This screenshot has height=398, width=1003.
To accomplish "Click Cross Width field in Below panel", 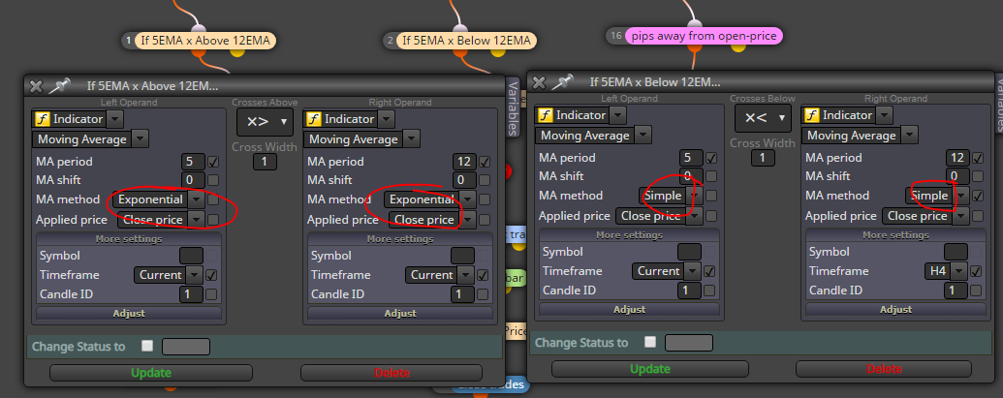I will tap(763, 158).
